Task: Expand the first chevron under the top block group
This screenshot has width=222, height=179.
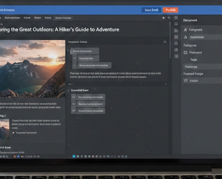Action: point(74,58)
